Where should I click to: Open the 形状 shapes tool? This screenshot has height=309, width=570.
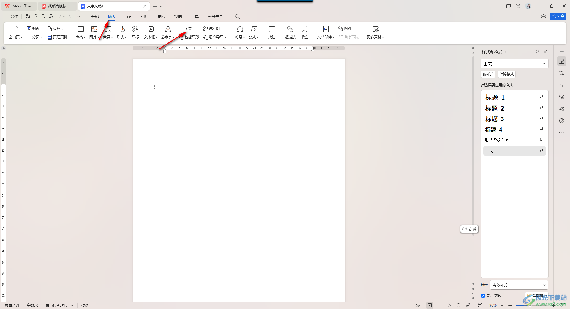[121, 32]
